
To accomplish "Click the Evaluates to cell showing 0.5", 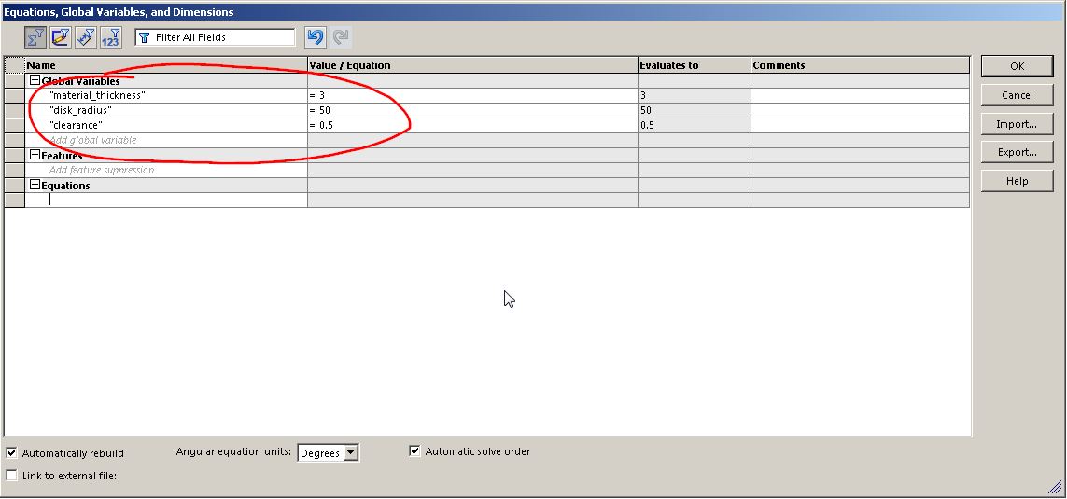I will pyautogui.click(x=695, y=125).
